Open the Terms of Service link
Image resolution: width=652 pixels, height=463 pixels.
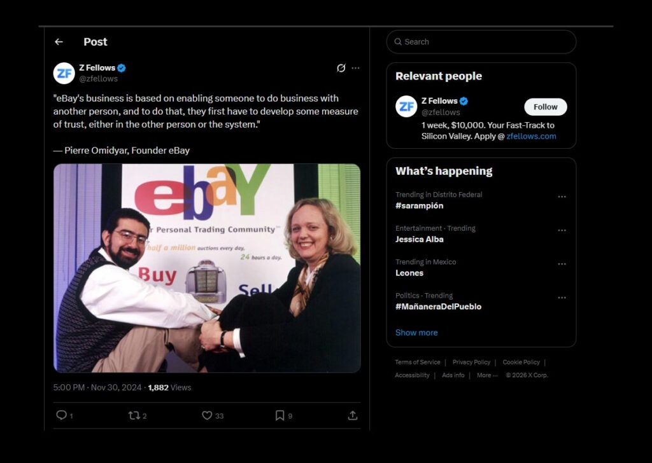(x=418, y=363)
